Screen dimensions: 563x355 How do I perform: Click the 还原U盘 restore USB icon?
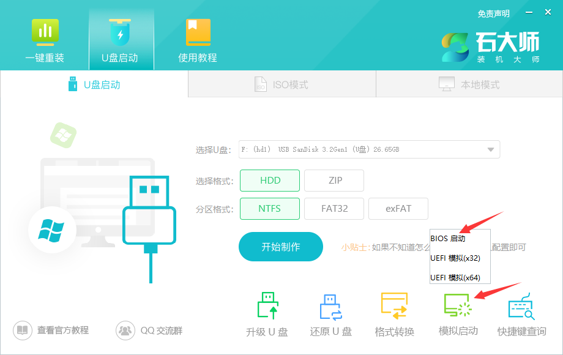[330, 312]
